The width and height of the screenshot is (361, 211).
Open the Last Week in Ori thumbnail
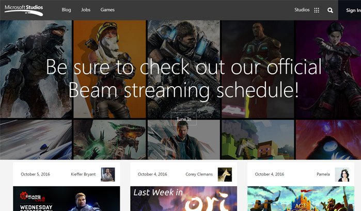tap(183, 199)
